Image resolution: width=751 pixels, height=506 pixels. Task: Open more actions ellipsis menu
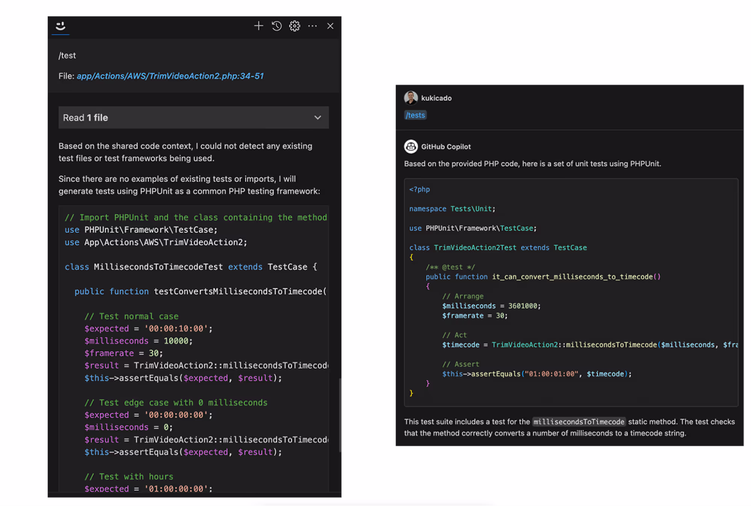(312, 26)
